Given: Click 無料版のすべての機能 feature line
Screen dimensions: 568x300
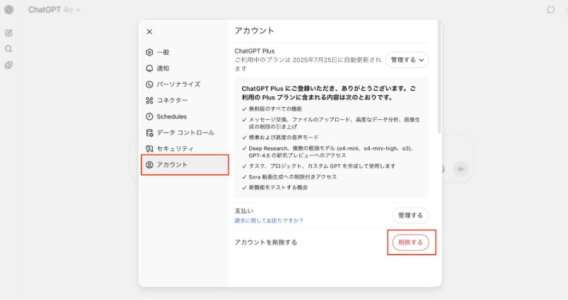Looking at the screenshot, I should (275, 108).
